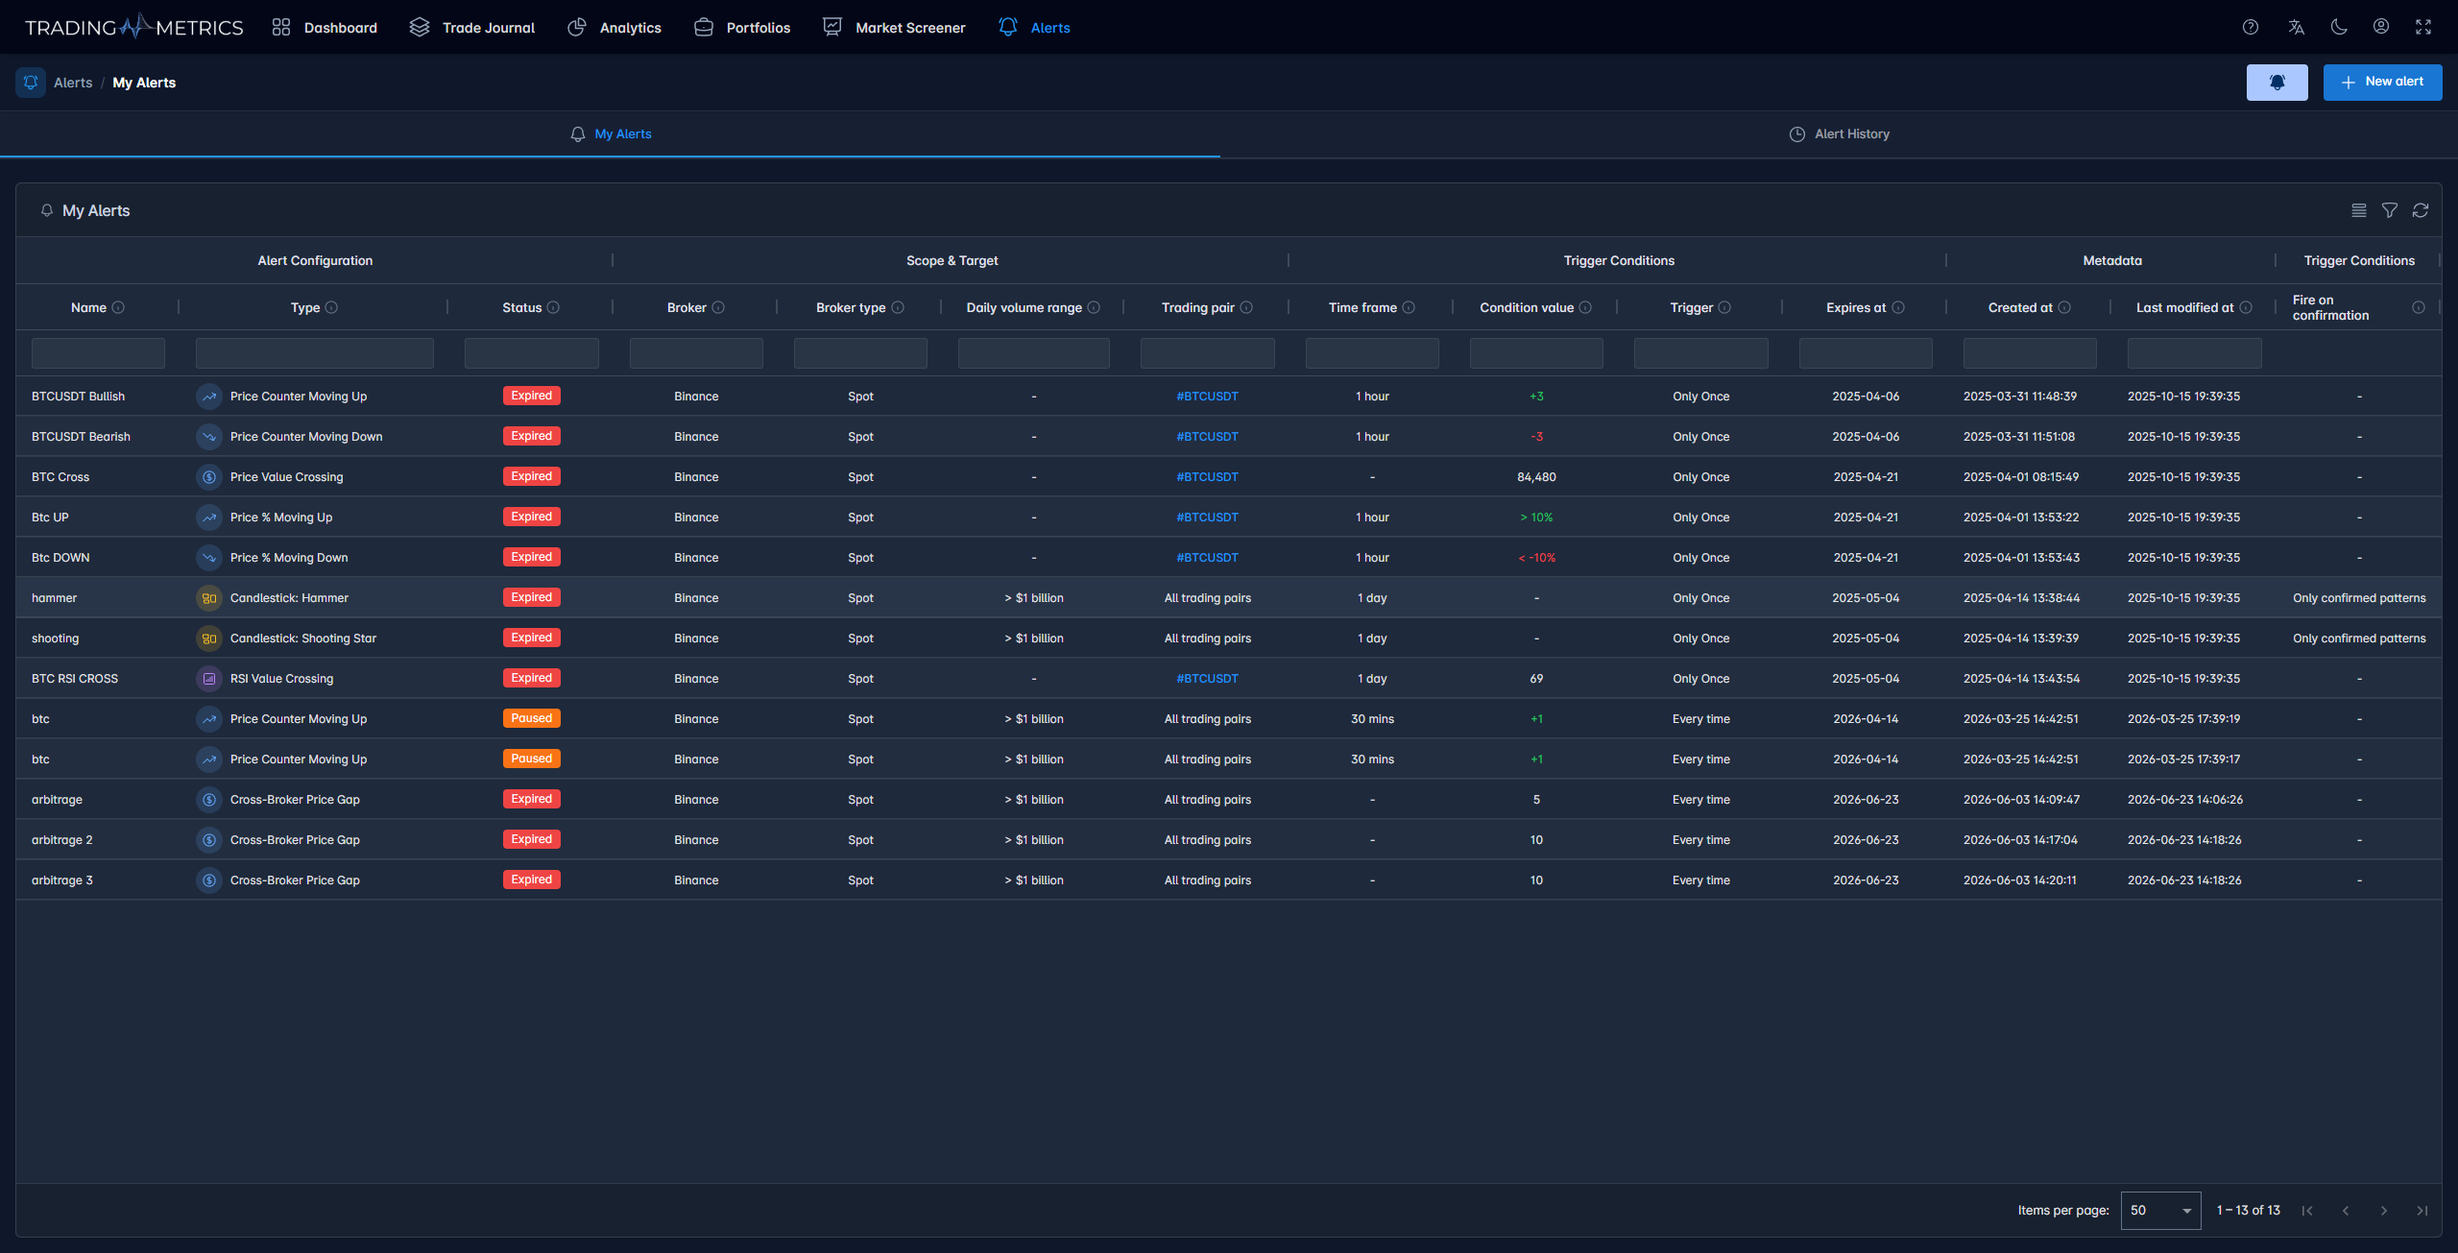Click #BTCUSDT link in BTC RSI CROSS row
The image size is (2458, 1253).
tap(1207, 679)
